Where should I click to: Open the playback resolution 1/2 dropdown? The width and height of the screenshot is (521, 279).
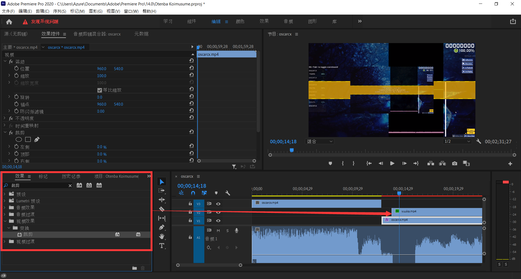click(457, 141)
